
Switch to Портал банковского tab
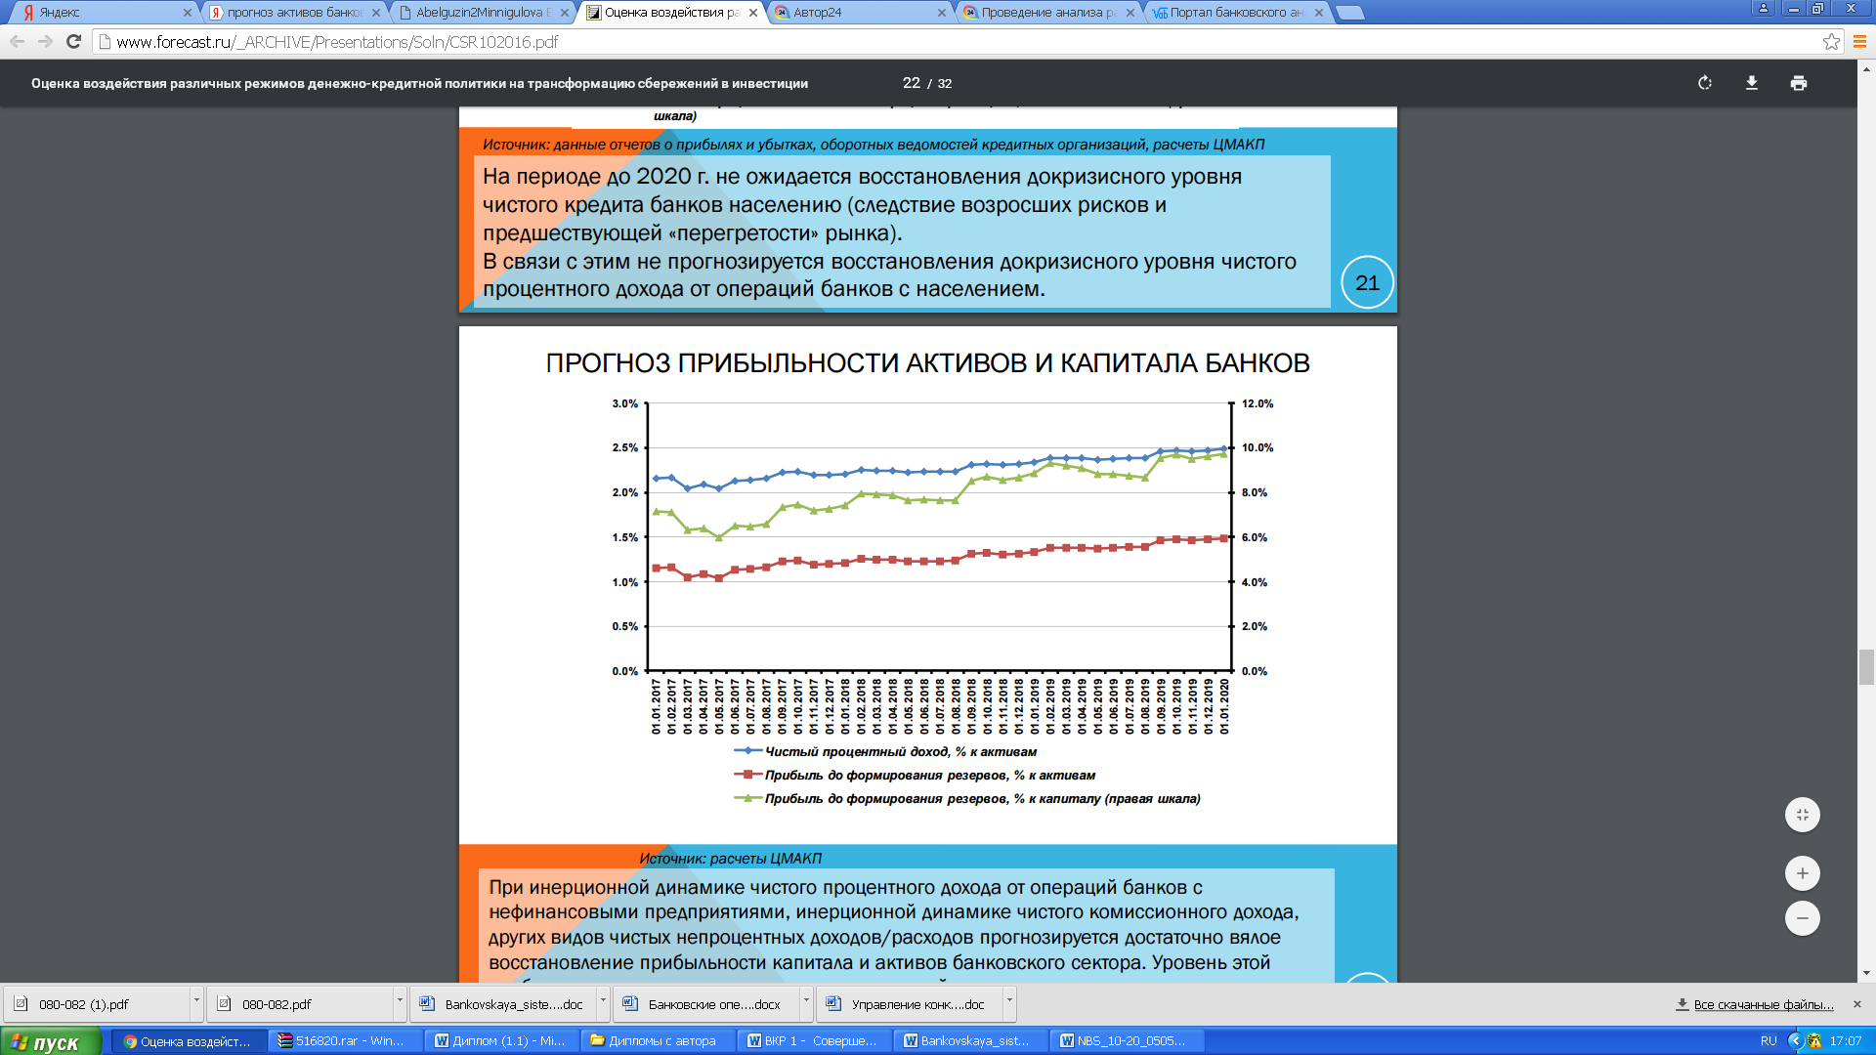tap(1233, 13)
